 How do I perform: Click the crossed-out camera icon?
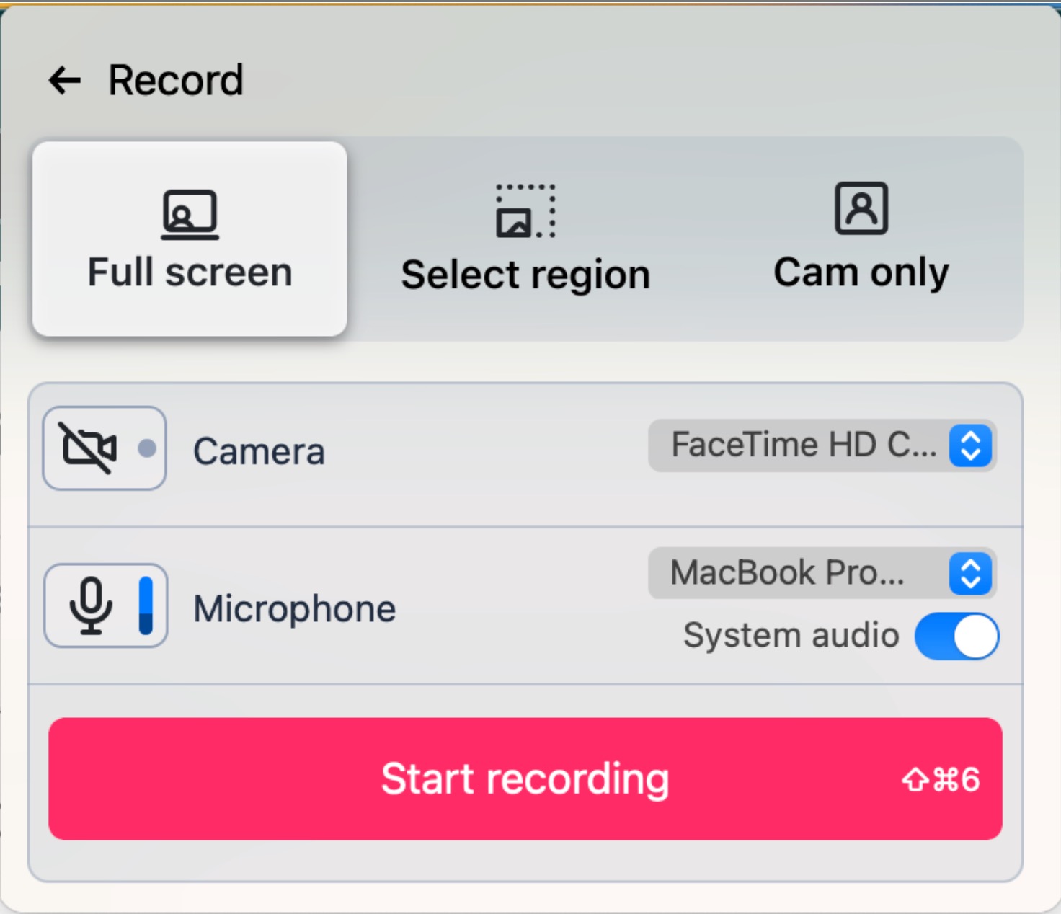[x=89, y=448]
